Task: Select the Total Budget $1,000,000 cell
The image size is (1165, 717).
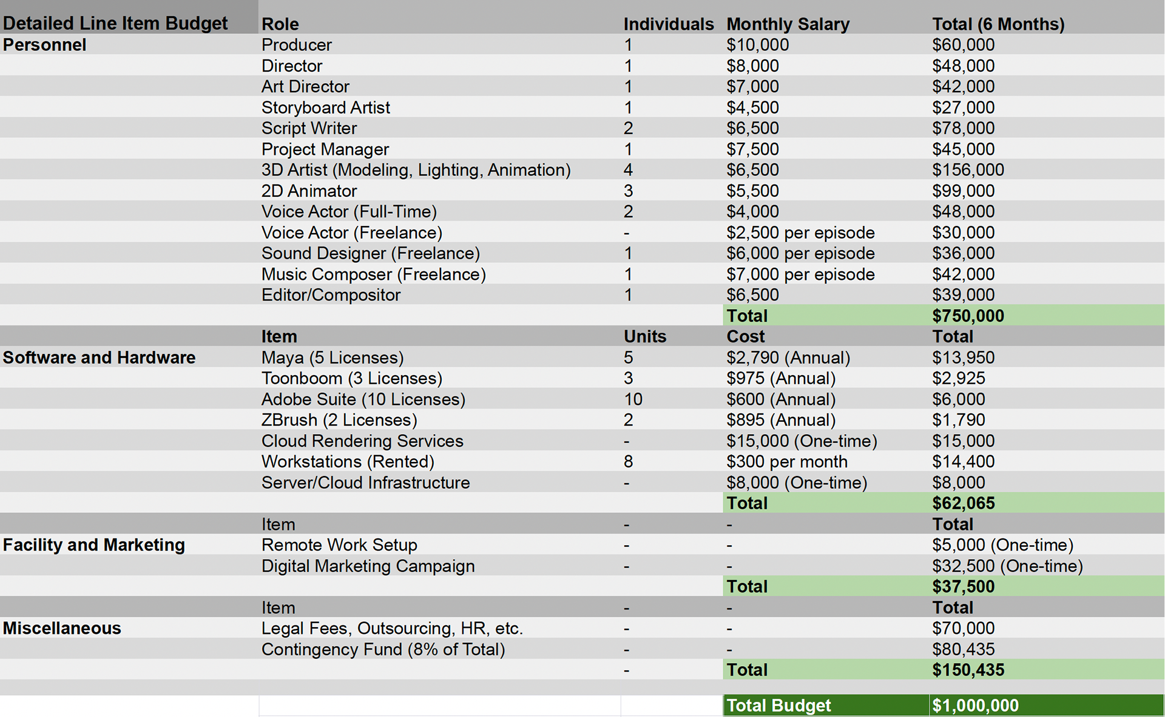Action: (975, 705)
